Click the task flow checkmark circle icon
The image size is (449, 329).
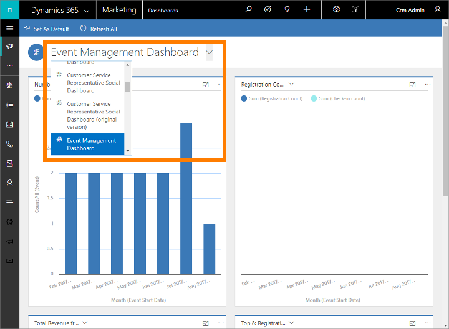pos(268,10)
